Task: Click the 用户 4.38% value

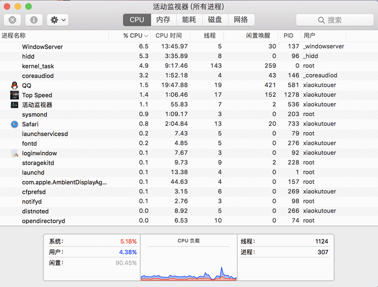Action: point(128,252)
